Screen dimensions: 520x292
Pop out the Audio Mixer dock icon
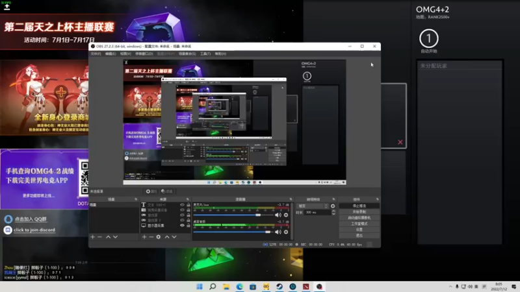point(291,199)
